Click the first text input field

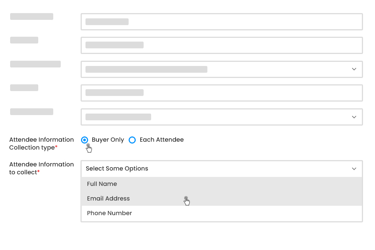pyautogui.click(x=221, y=21)
